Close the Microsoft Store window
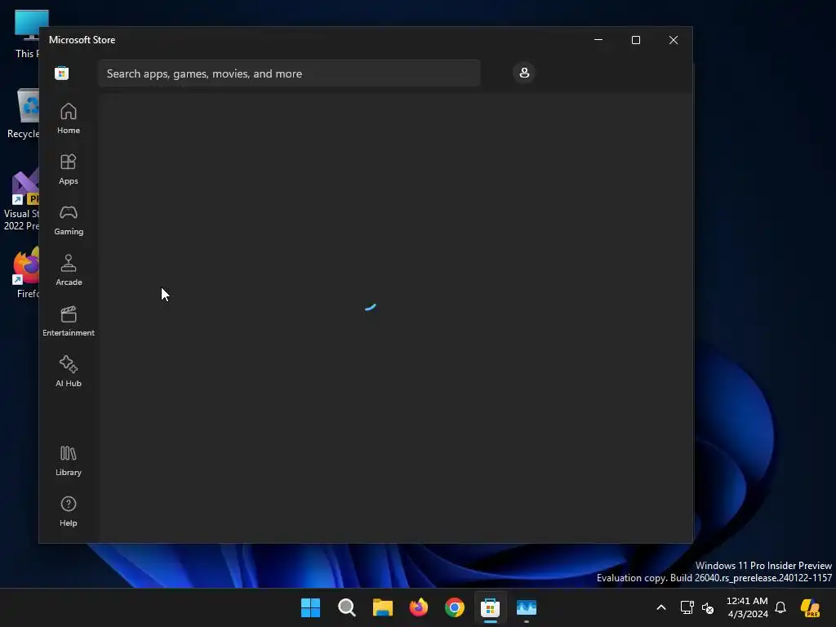Image resolution: width=836 pixels, height=627 pixels. coord(674,40)
